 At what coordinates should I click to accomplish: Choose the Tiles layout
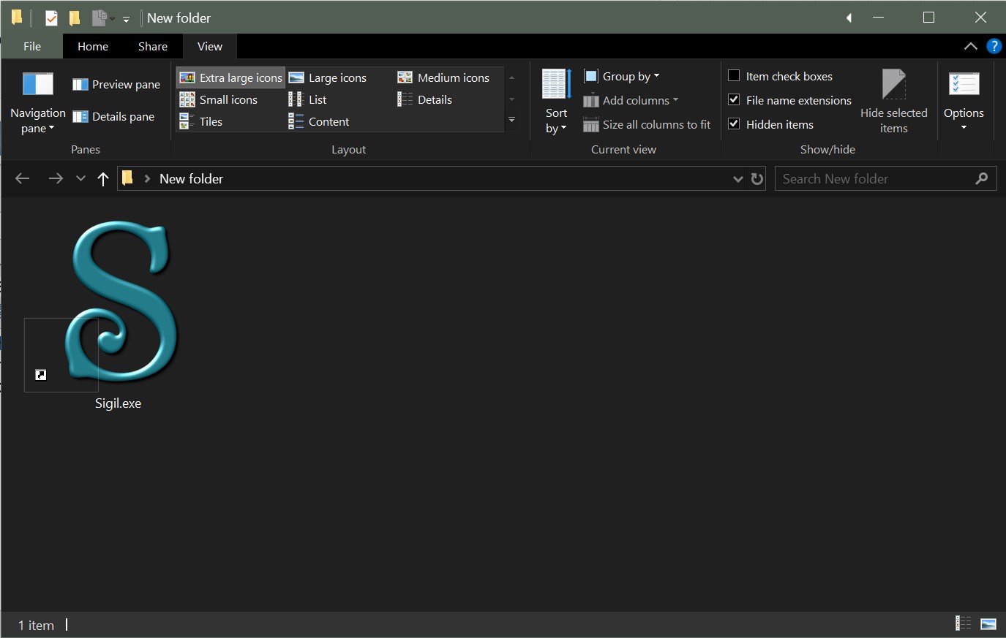[201, 121]
